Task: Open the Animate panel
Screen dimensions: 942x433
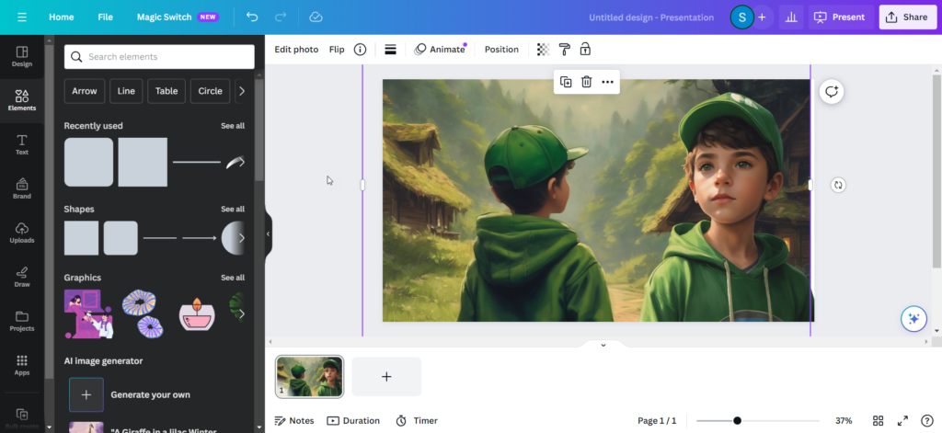Action: click(441, 50)
